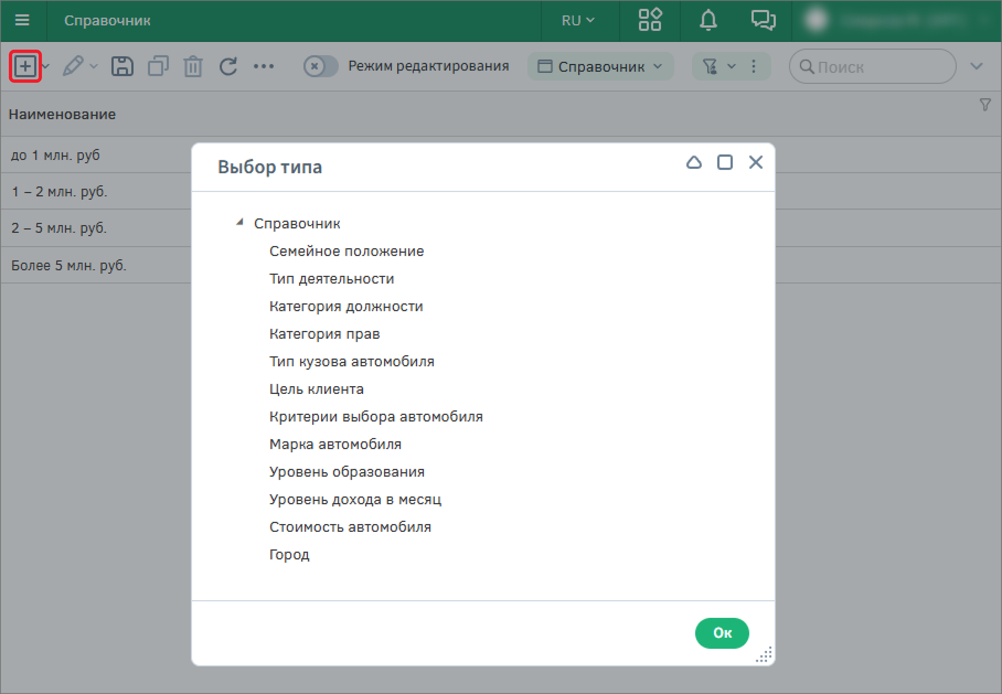Click the Наименование column filter icon
Viewport: 1002px width, 694px height.
[x=984, y=105]
